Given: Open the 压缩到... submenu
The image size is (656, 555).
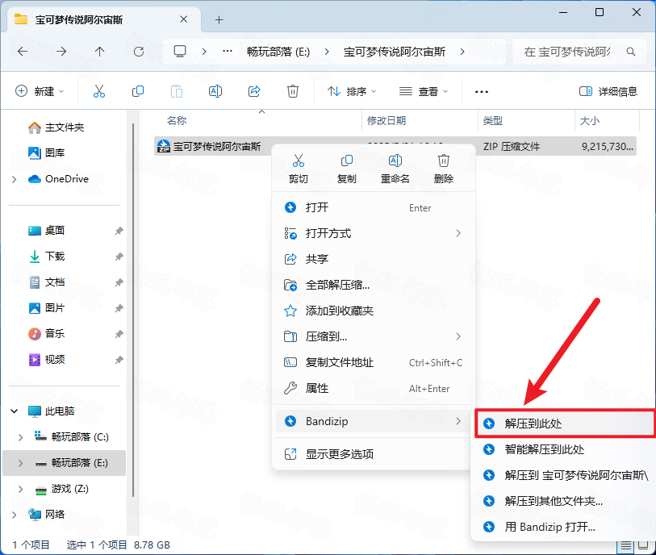Looking at the screenshot, I should (374, 336).
